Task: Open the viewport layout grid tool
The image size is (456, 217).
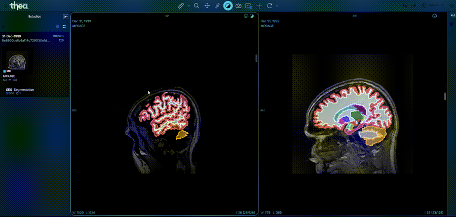Action: 248,6
